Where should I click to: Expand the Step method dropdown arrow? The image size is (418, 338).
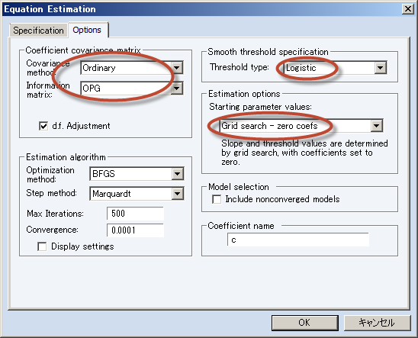pyautogui.click(x=178, y=194)
